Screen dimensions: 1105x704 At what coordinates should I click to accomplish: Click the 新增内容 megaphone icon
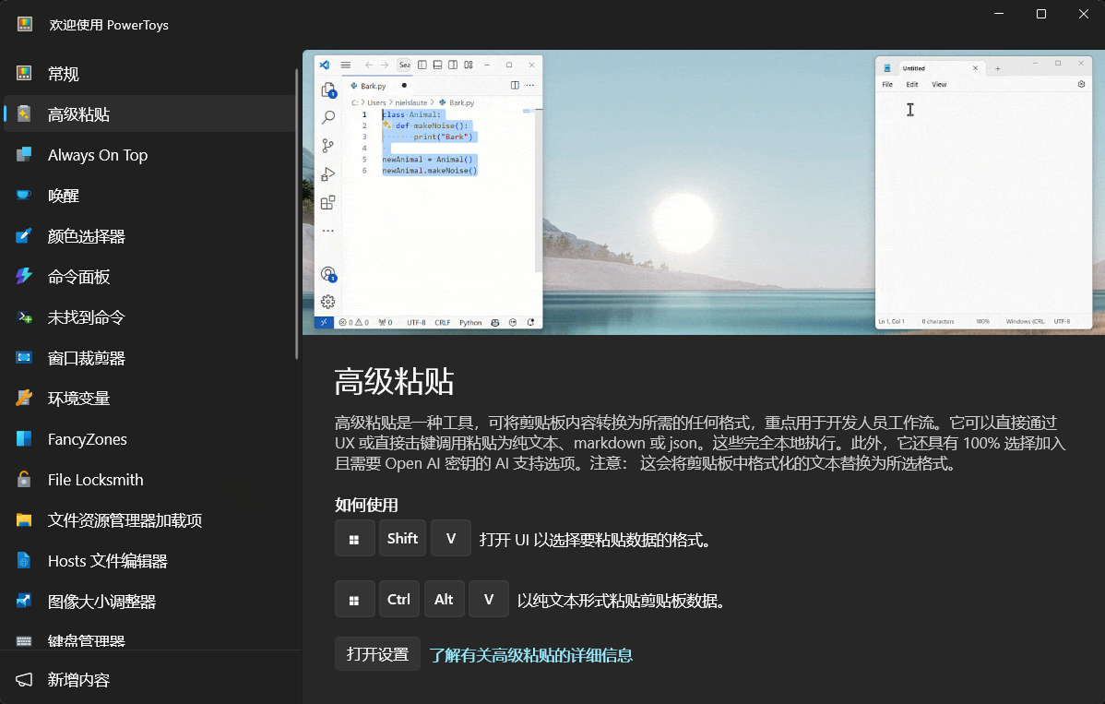coord(24,679)
